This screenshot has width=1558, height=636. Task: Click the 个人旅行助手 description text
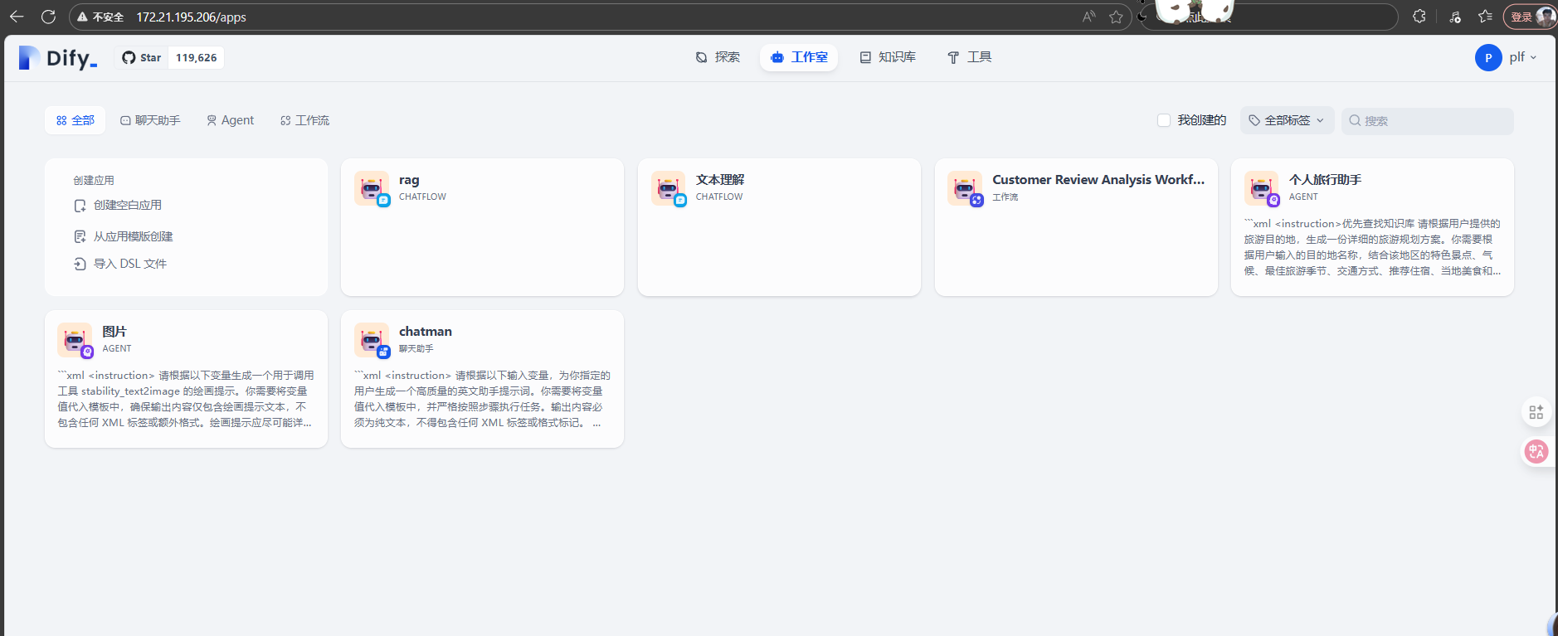coord(1372,247)
